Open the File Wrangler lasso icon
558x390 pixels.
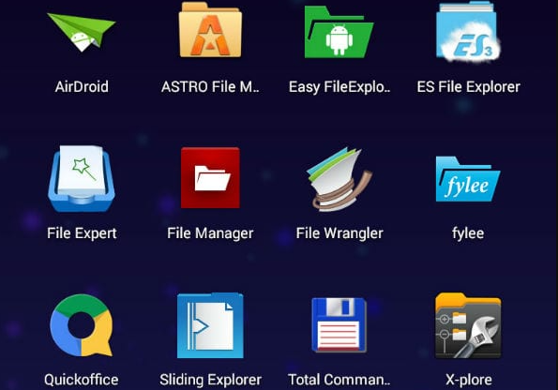[x=339, y=179]
